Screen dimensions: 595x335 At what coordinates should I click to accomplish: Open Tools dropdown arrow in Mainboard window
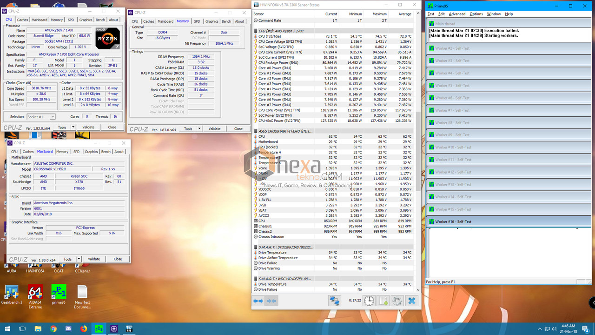tap(79, 259)
